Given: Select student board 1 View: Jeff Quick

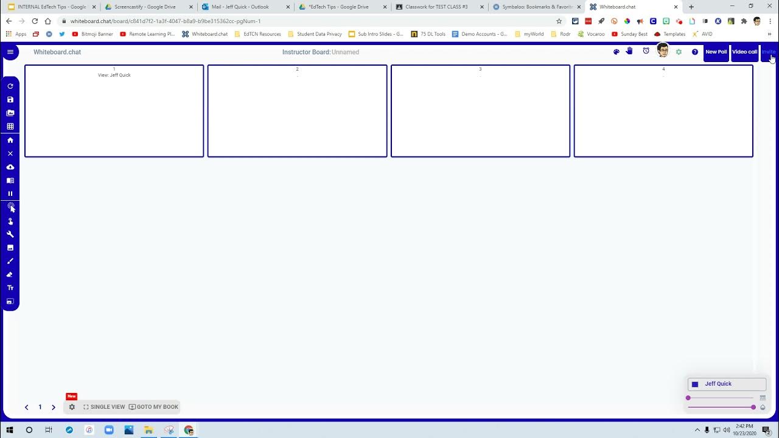Looking at the screenshot, I should (114, 111).
